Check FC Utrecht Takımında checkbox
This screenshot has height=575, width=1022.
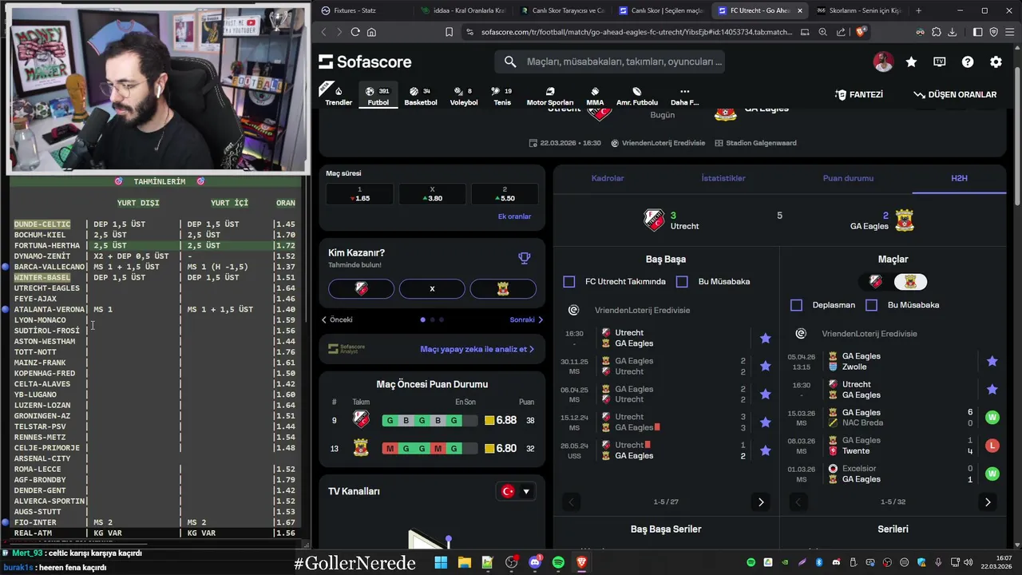[x=568, y=281]
